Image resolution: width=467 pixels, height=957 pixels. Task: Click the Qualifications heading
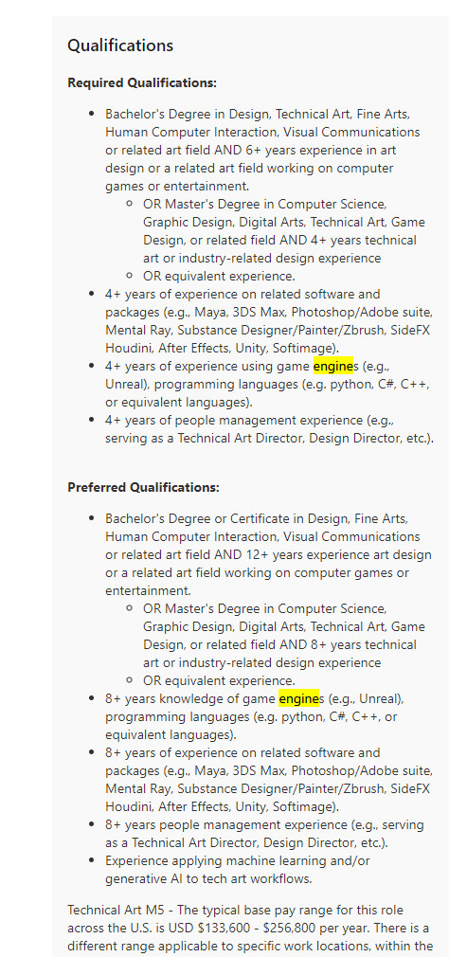[x=120, y=45]
